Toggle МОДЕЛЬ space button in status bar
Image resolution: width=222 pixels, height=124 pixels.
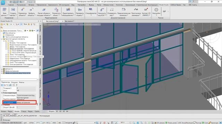click(69, 123)
